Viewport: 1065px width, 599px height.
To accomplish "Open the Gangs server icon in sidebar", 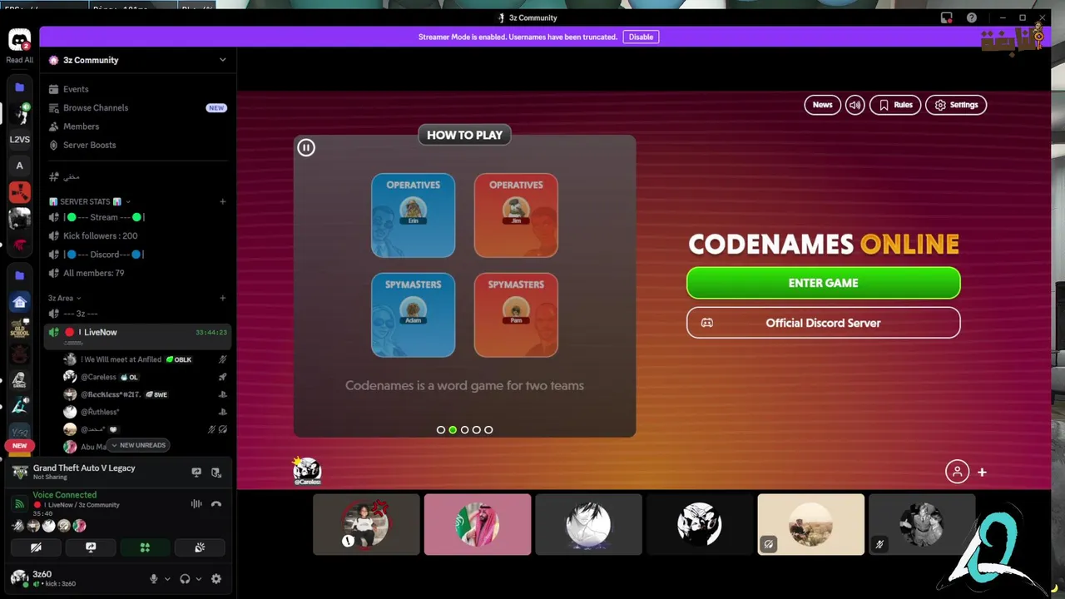I will pyautogui.click(x=19, y=381).
